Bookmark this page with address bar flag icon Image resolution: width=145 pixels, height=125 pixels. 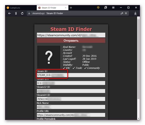(x=126, y=13)
